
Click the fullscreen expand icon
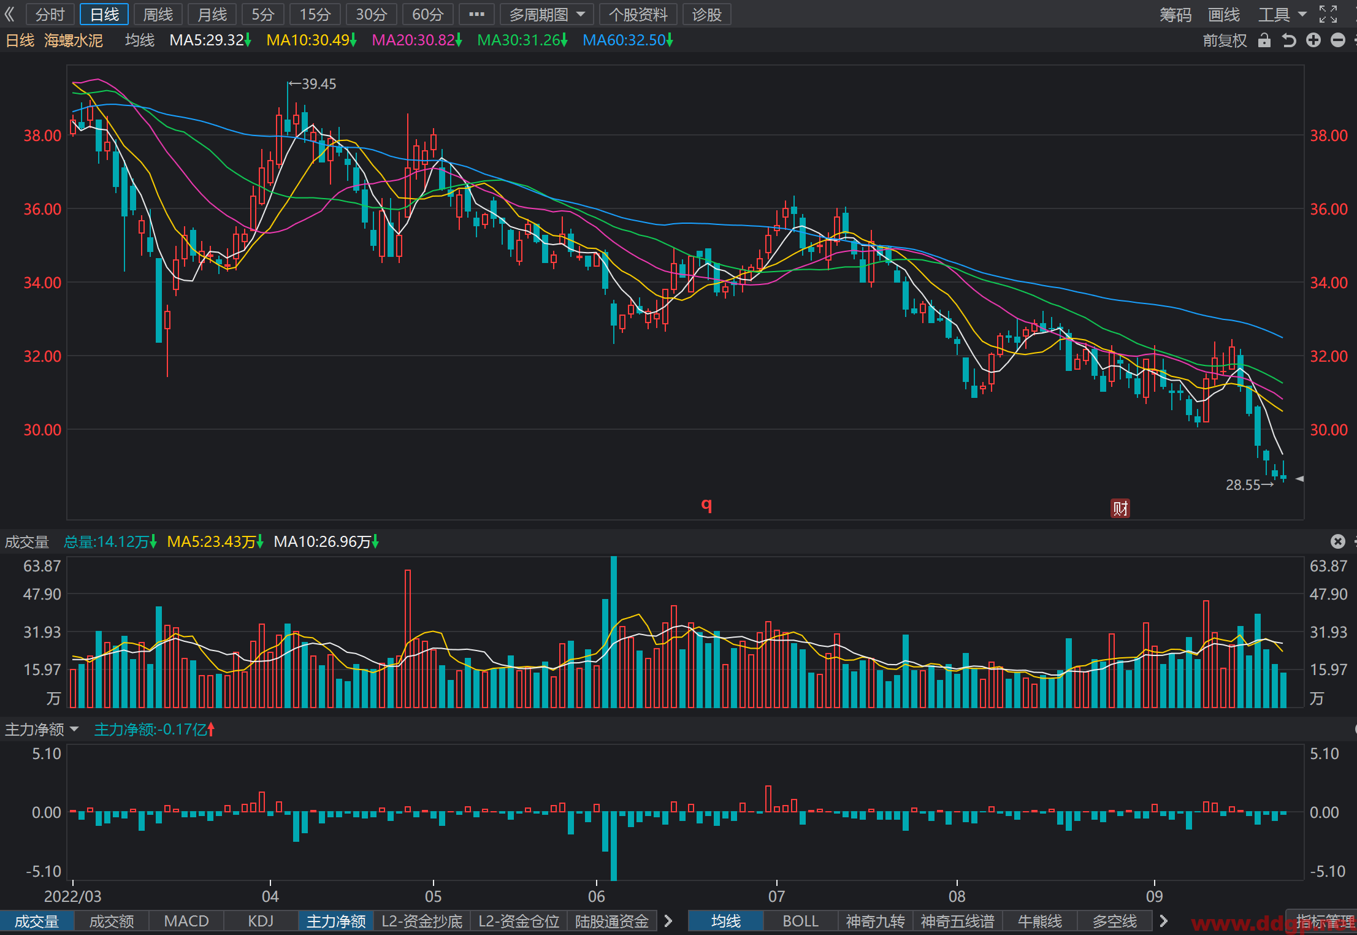point(1328,14)
